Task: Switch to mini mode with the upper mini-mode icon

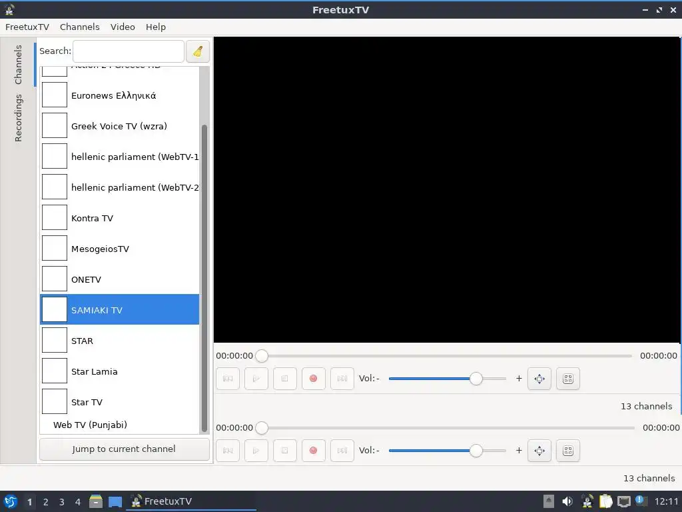Action: 568,379
